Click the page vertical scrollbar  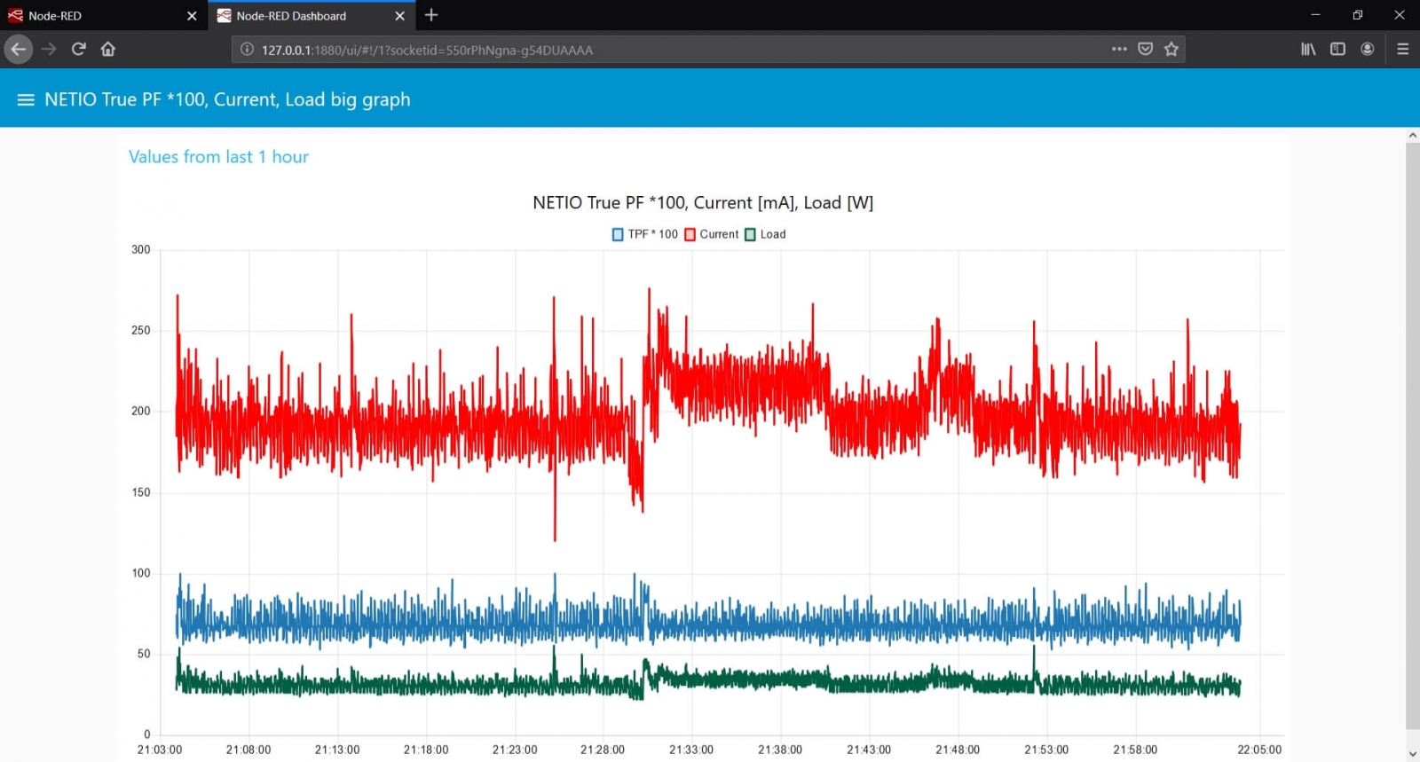pyautogui.click(x=1412, y=435)
